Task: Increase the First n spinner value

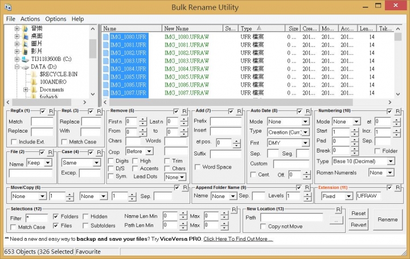Action: point(143,120)
